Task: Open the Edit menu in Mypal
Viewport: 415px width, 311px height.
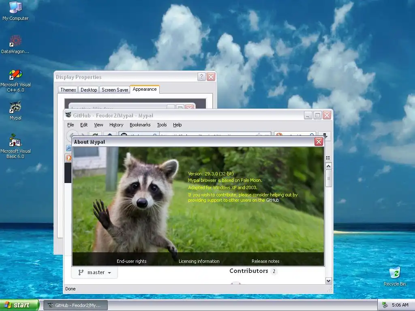Action: (84, 125)
